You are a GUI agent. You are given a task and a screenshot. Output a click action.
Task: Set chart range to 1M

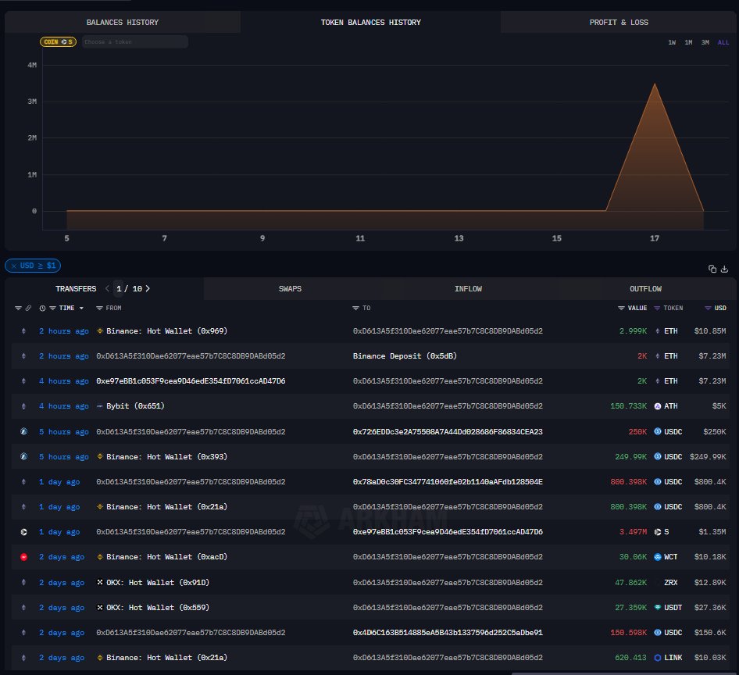[x=688, y=42]
